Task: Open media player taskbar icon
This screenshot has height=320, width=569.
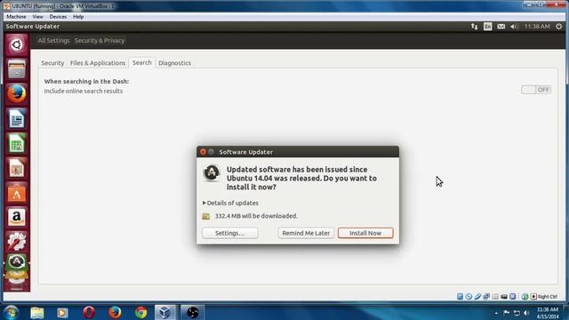Action: 62,312
